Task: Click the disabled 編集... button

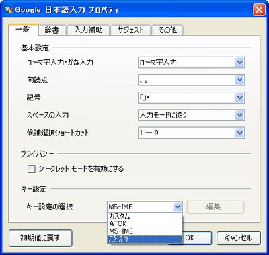Action: click(x=215, y=207)
